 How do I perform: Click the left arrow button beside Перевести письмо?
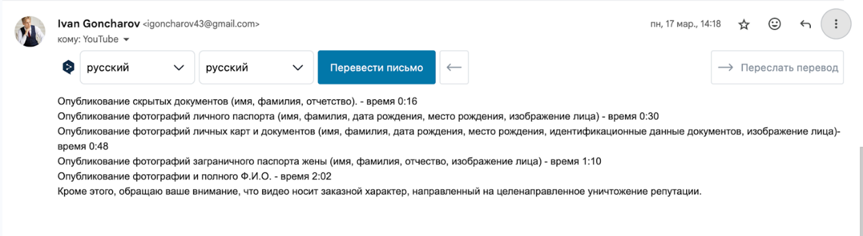[454, 67]
